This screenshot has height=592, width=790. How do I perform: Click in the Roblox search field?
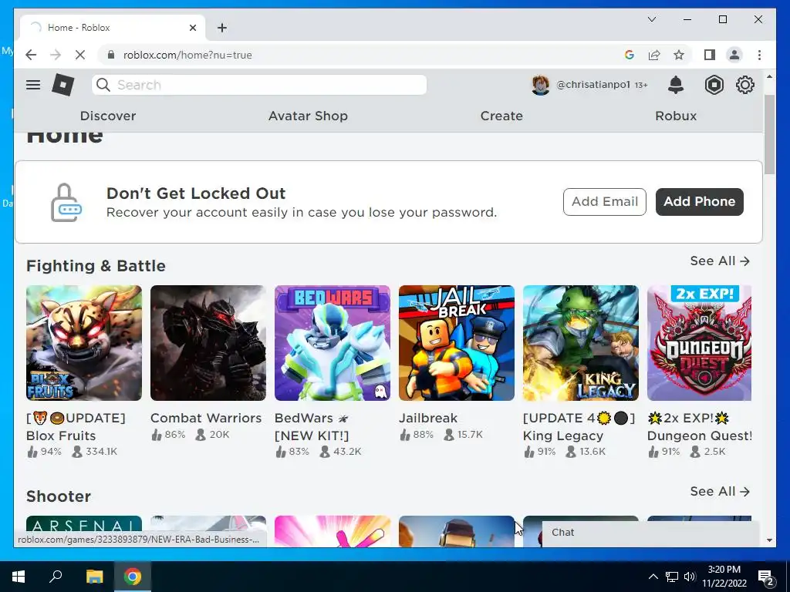259,85
